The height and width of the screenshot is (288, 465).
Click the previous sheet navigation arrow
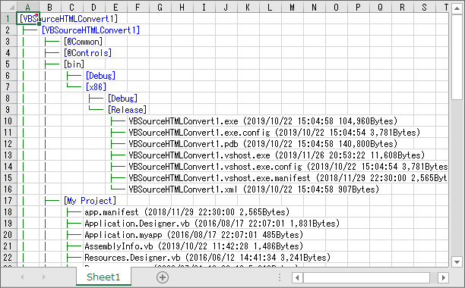click(22, 277)
